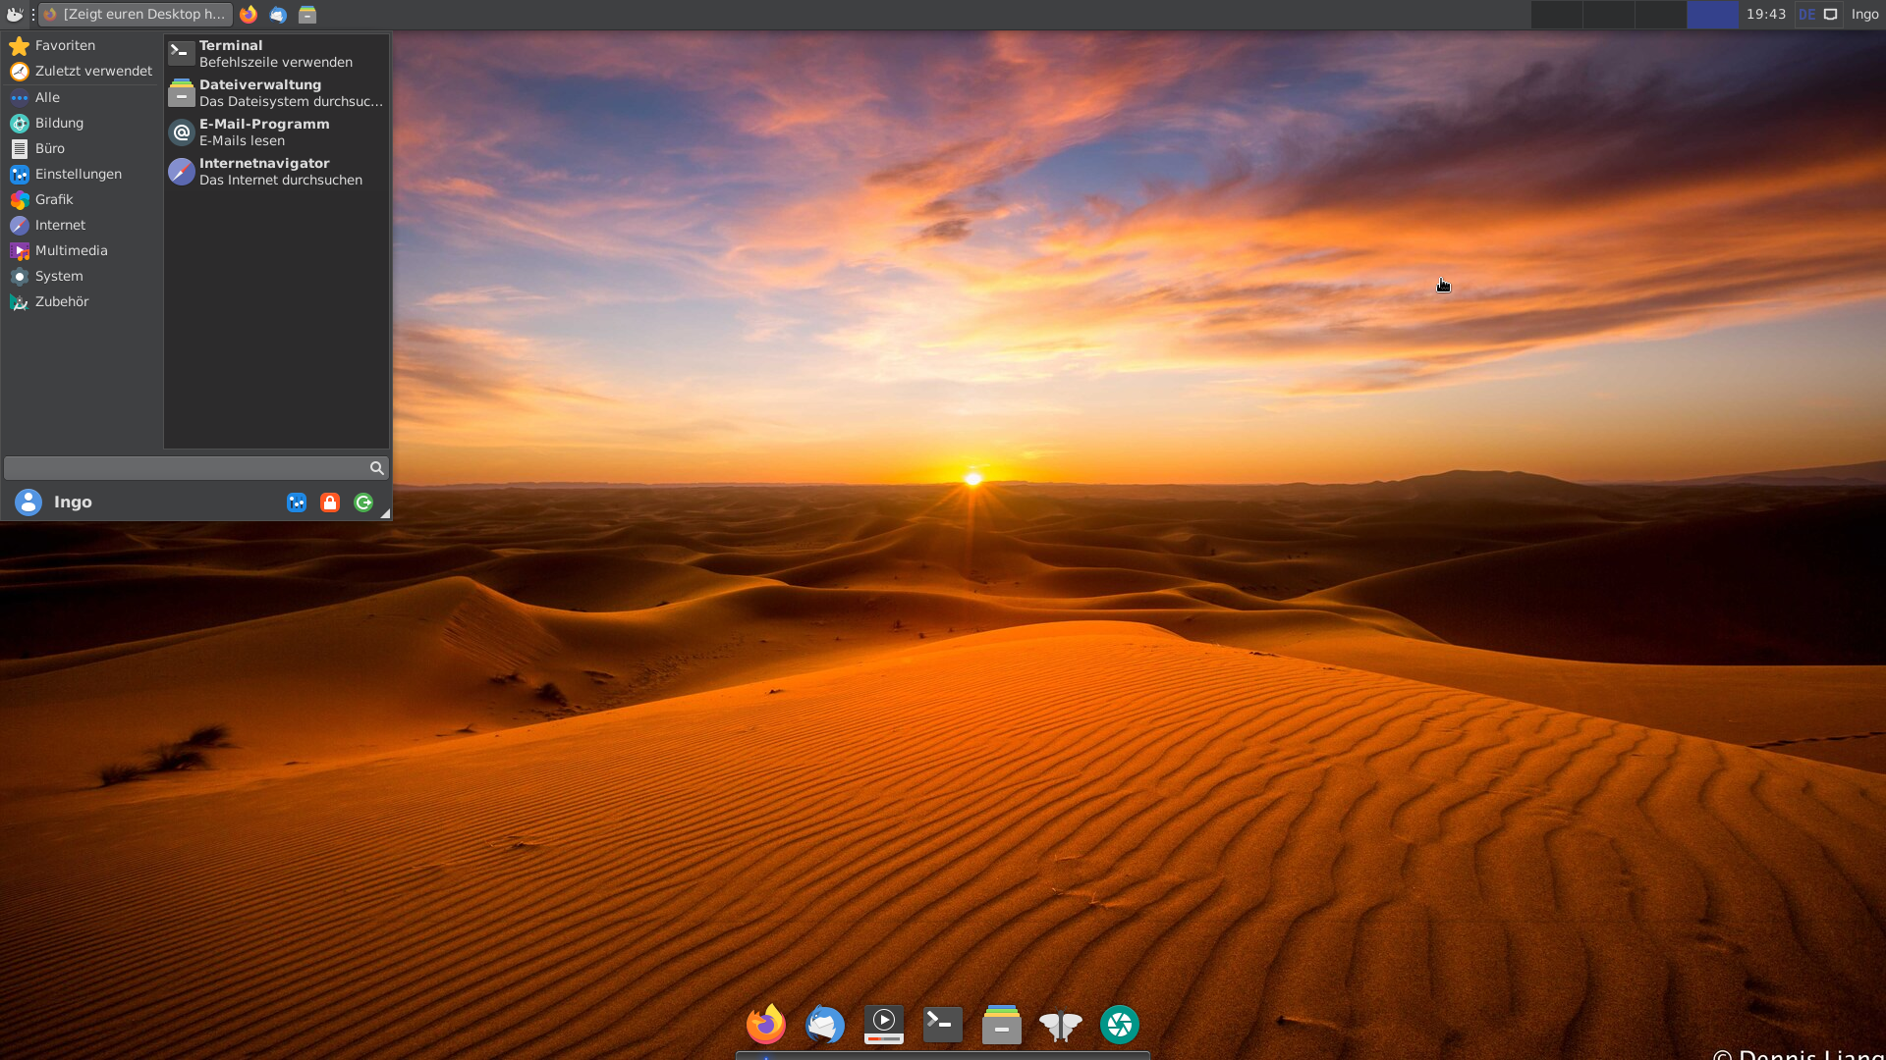Switch to the first workspace
The image size is (1886, 1060).
pyautogui.click(x=1557, y=15)
